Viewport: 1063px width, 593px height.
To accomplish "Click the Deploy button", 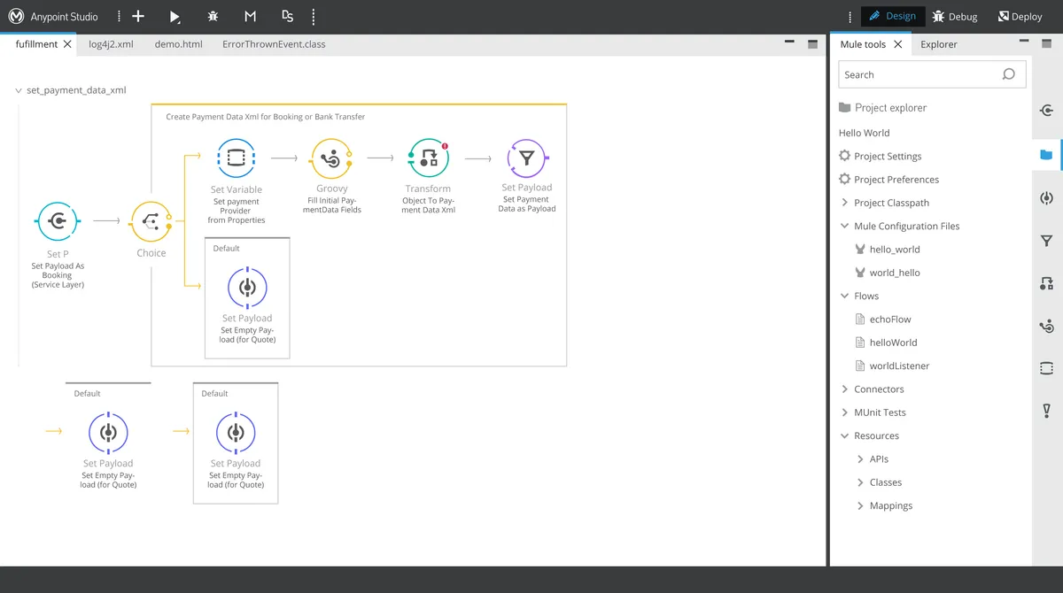I will point(1020,17).
